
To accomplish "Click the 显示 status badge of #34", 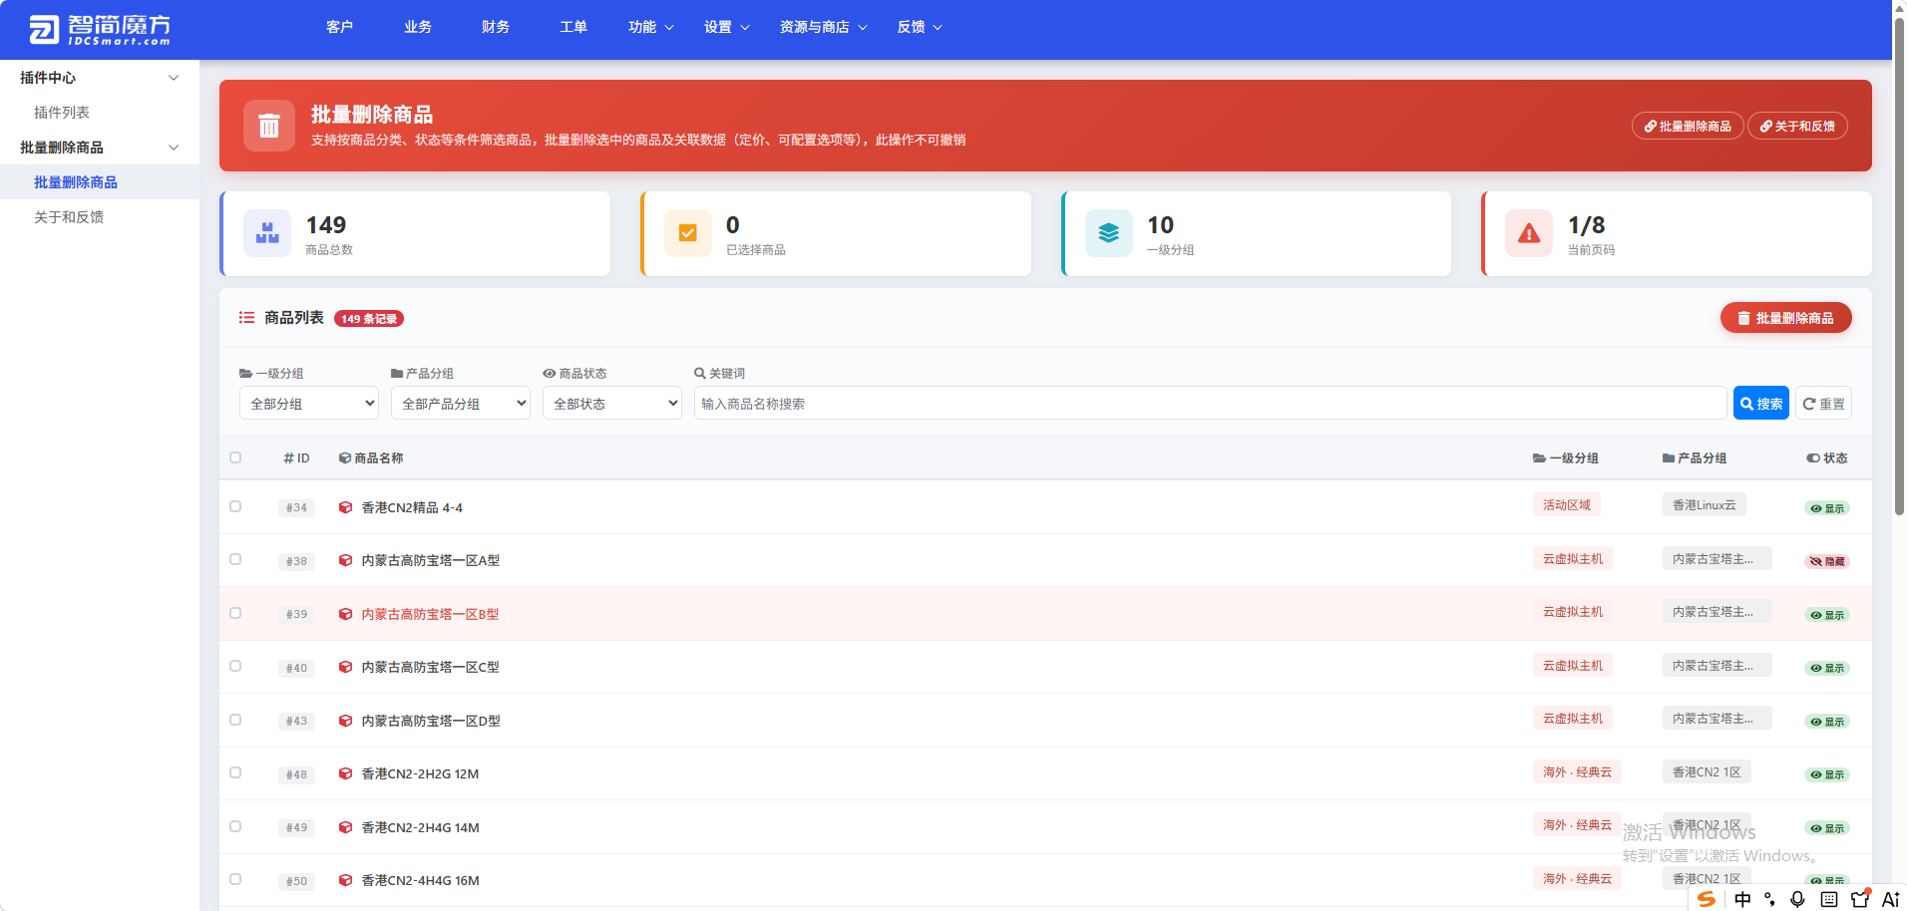I will (1827, 508).
